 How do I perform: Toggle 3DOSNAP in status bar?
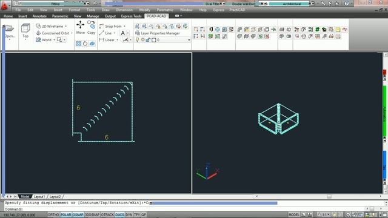coord(92,215)
